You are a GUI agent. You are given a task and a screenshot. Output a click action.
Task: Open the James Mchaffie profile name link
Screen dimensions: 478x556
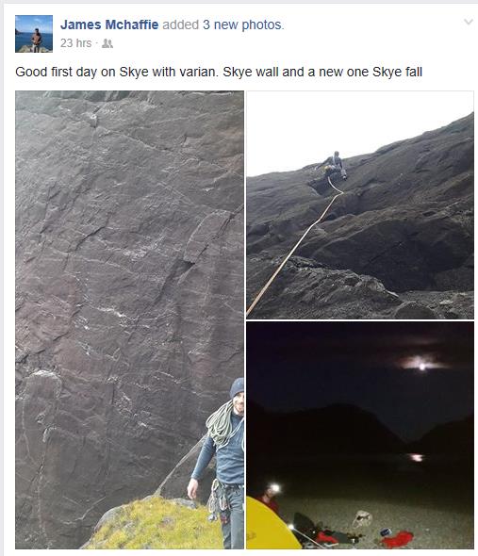click(109, 25)
